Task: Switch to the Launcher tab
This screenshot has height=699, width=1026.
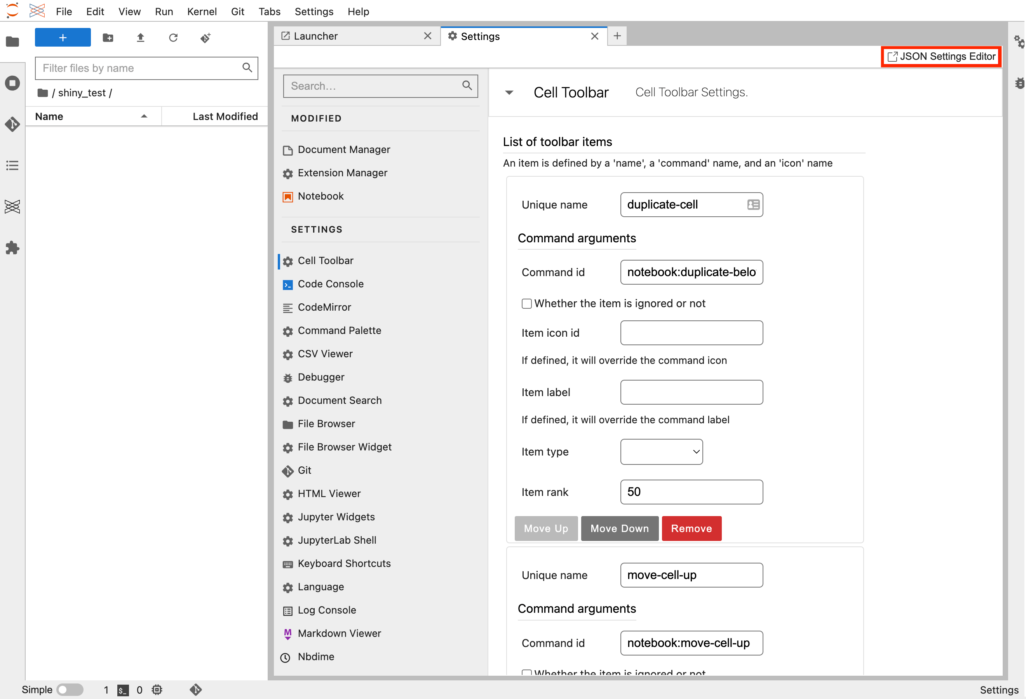Action: click(x=316, y=36)
